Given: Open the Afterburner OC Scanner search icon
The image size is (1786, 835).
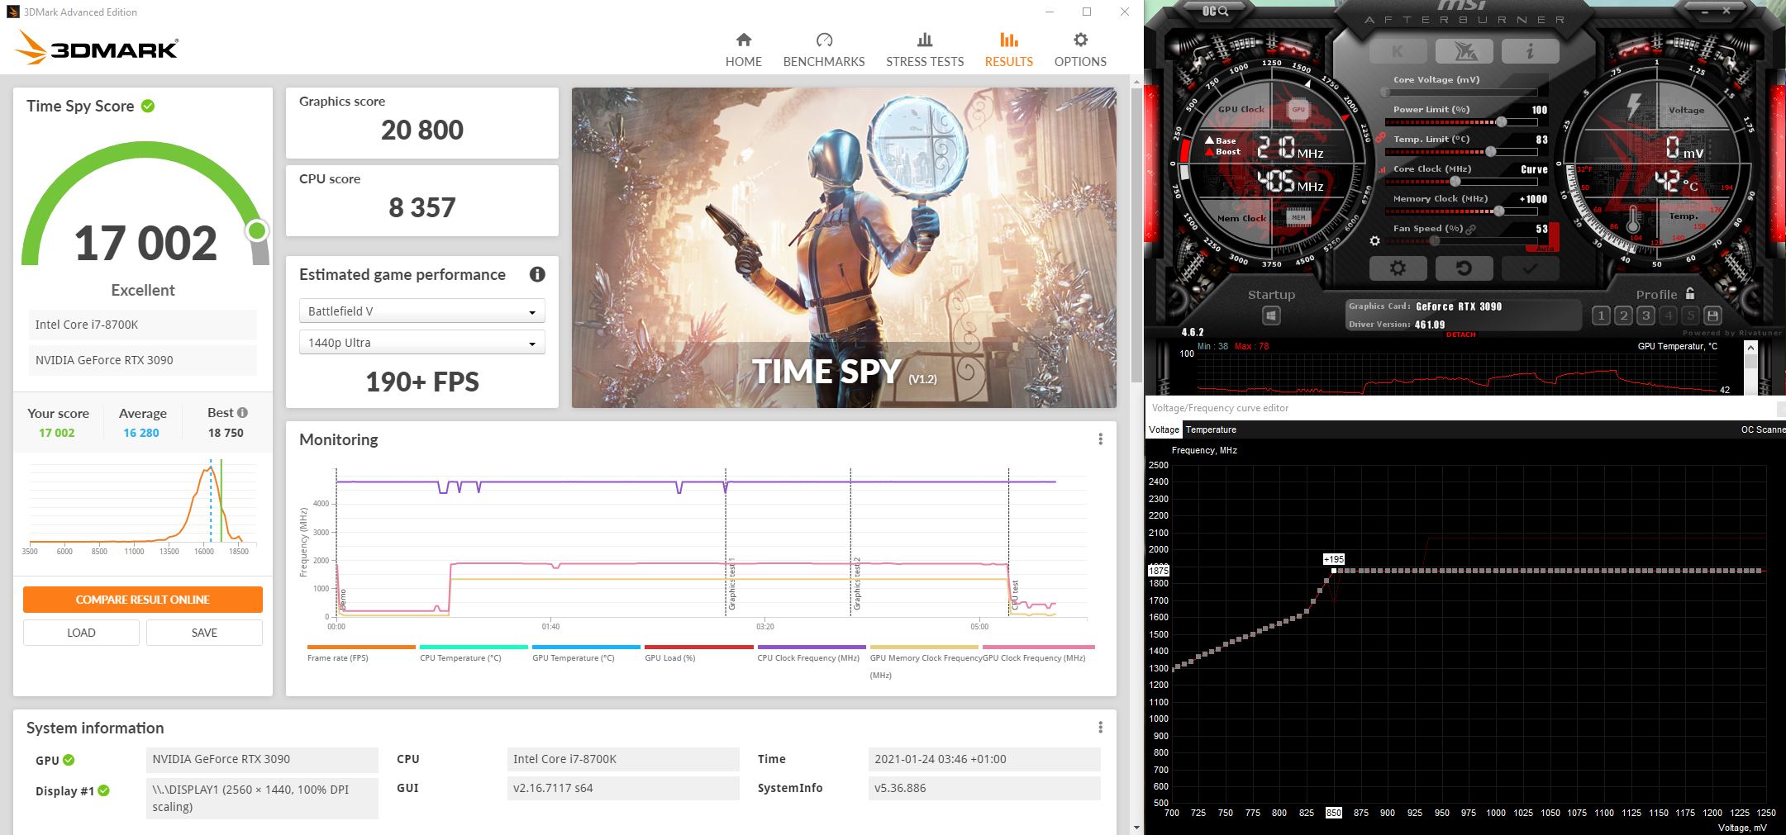Looking at the screenshot, I should (1215, 11).
